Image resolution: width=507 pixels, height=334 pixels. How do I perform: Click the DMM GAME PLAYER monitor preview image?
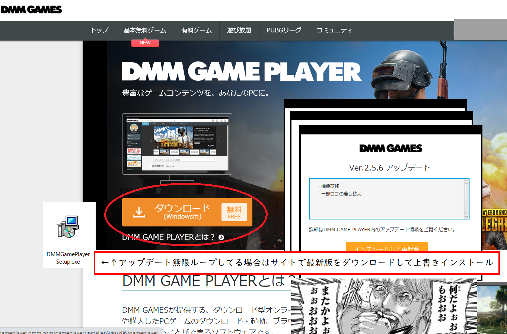pos(177,144)
